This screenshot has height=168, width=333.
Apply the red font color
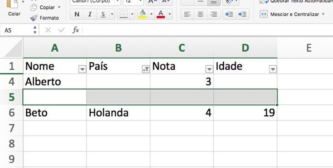161,14
